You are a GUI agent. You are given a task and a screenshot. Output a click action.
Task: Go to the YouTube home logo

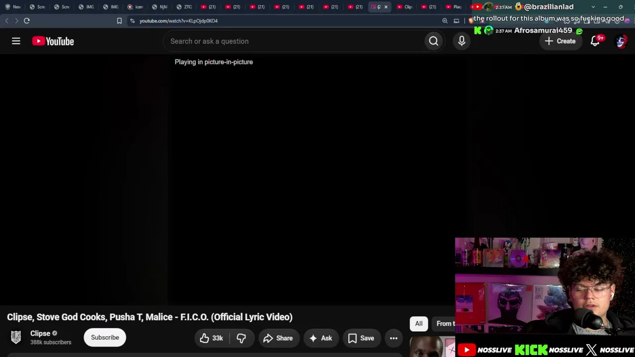pyautogui.click(x=53, y=41)
